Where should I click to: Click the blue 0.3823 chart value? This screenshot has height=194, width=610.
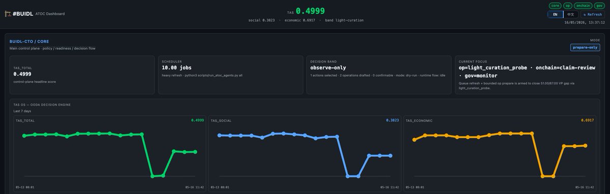392,120
